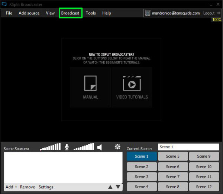Screen dimensions: 223x194
Task: Switch to Scene 10
Action: (x=204, y=166)
